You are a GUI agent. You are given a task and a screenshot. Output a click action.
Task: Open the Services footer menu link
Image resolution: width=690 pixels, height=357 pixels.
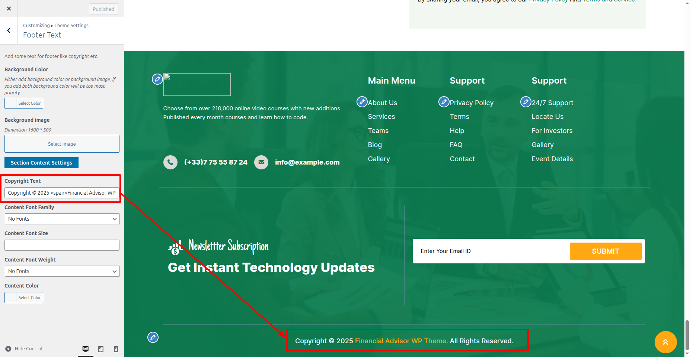[x=381, y=117]
